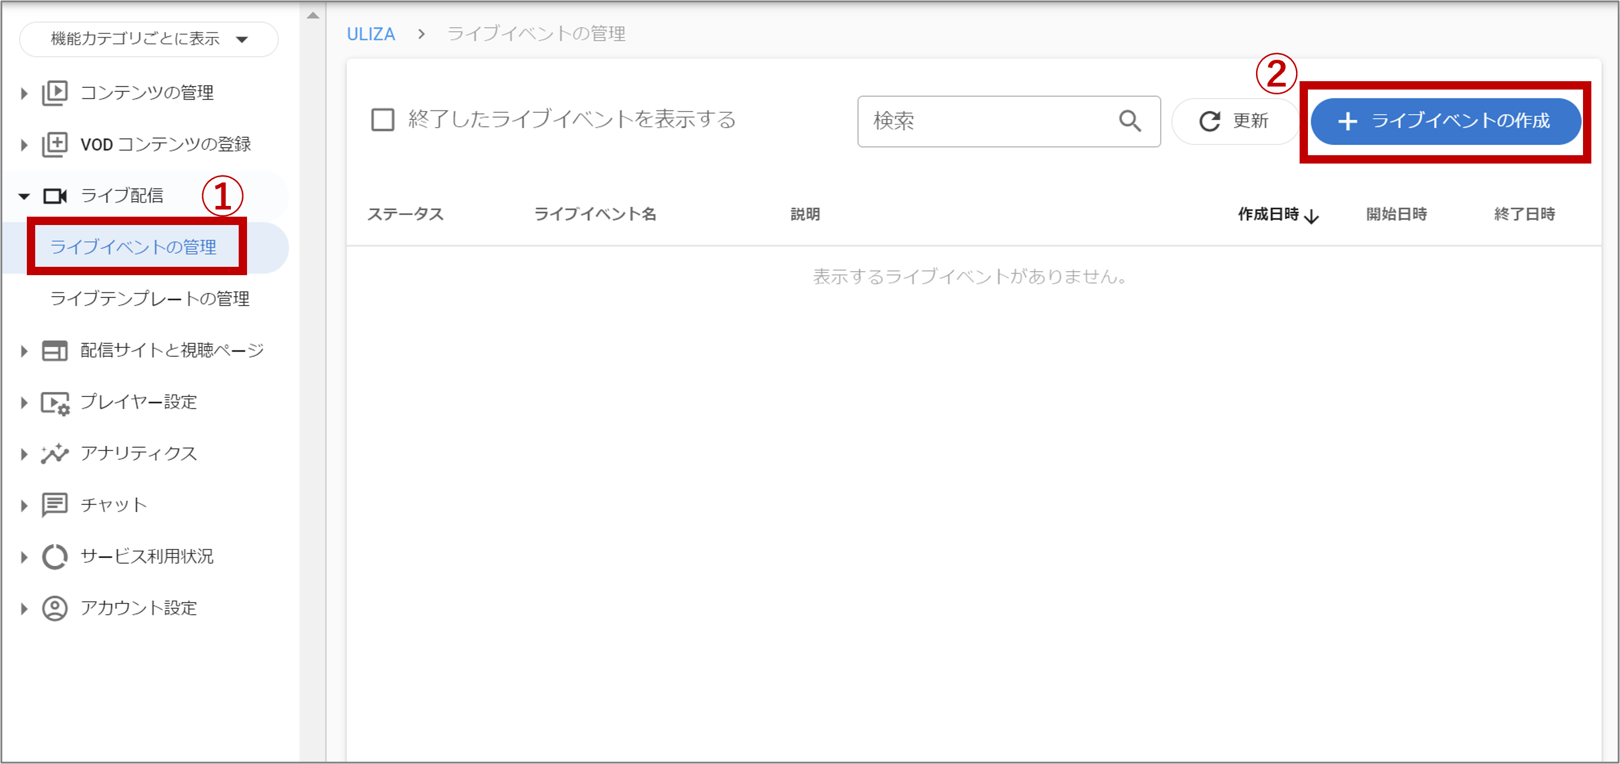Click the プレイヤー設定 player gear icon
Image resolution: width=1620 pixels, height=764 pixels.
click(55, 403)
